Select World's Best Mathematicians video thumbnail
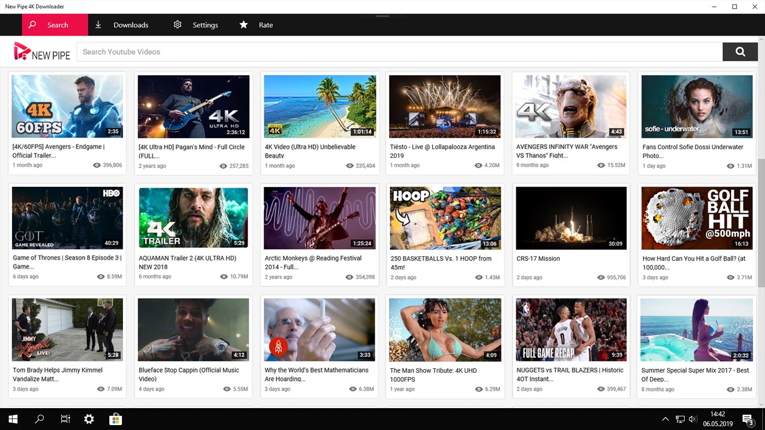The height and width of the screenshot is (430, 765). (x=320, y=329)
